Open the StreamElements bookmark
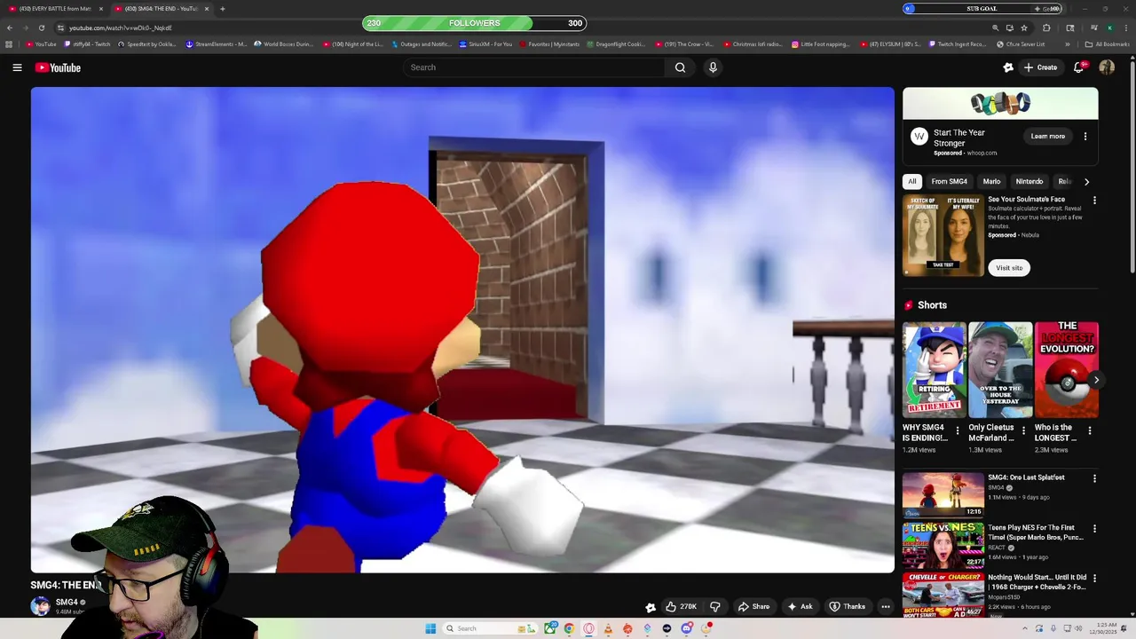The image size is (1136, 639). [x=216, y=44]
